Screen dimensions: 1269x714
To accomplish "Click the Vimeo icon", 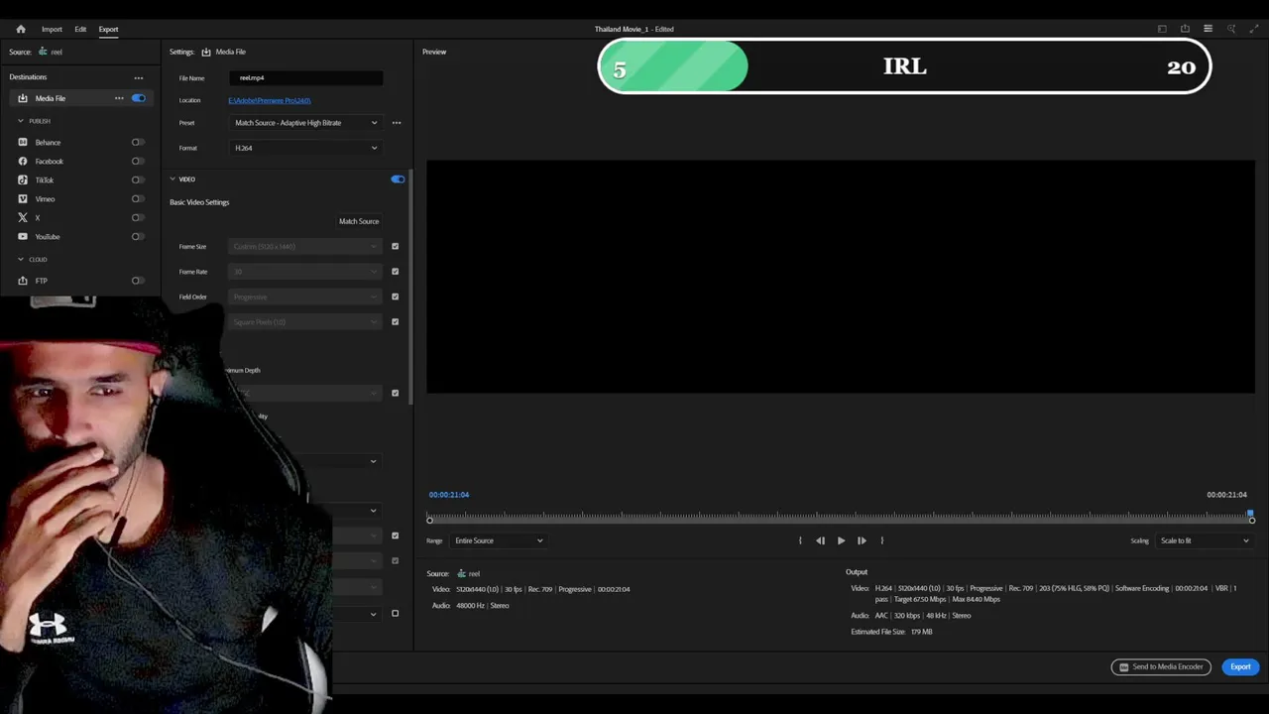I will click(x=23, y=198).
